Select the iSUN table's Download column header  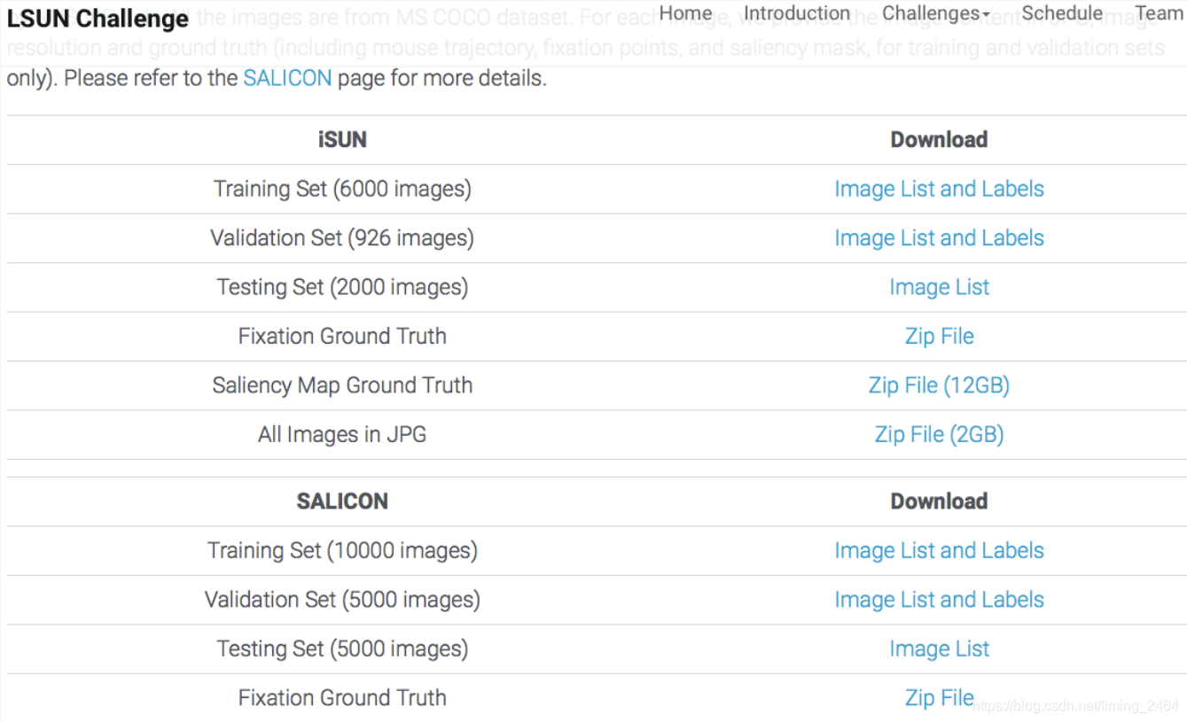click(x=939, y=140)
